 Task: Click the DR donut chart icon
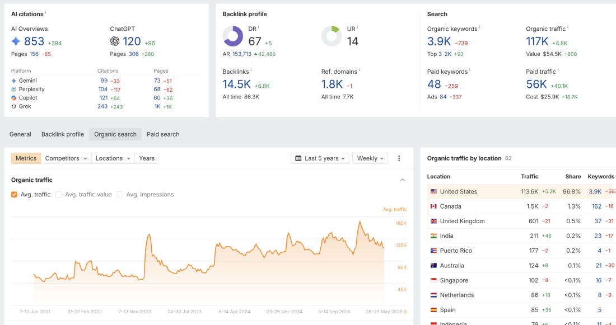[x=233, y=36]
